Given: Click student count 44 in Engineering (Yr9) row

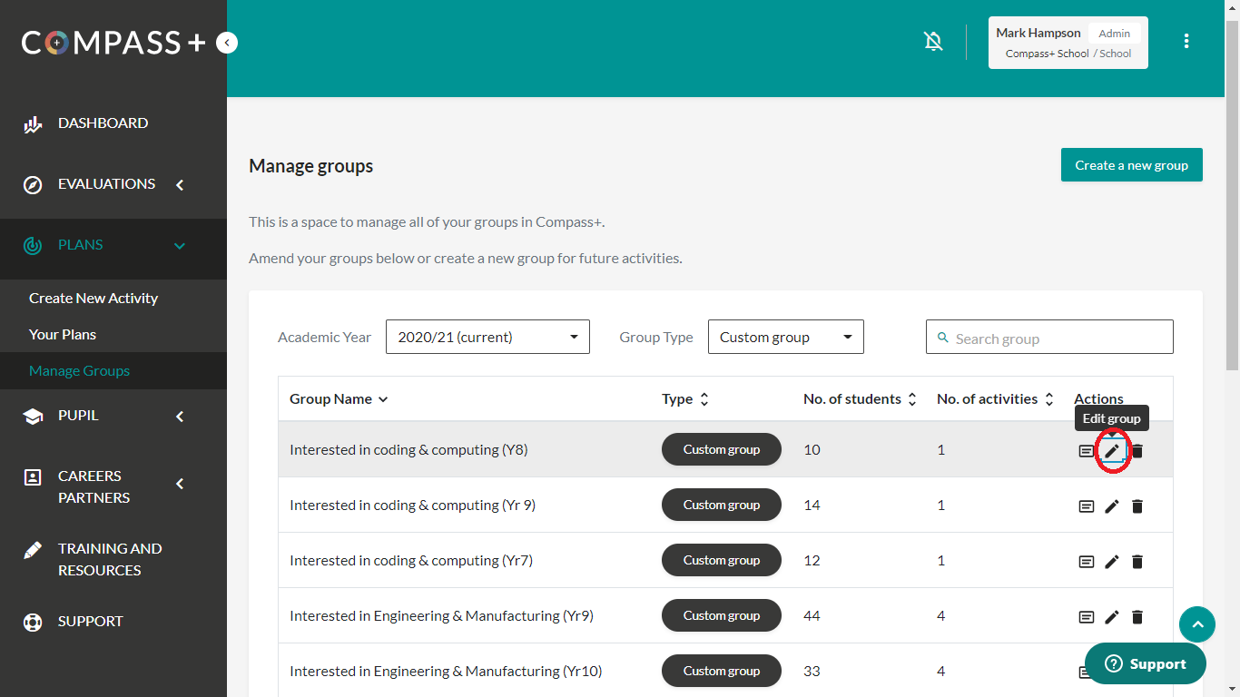Looking at the screenshot, I should [812, 616].
